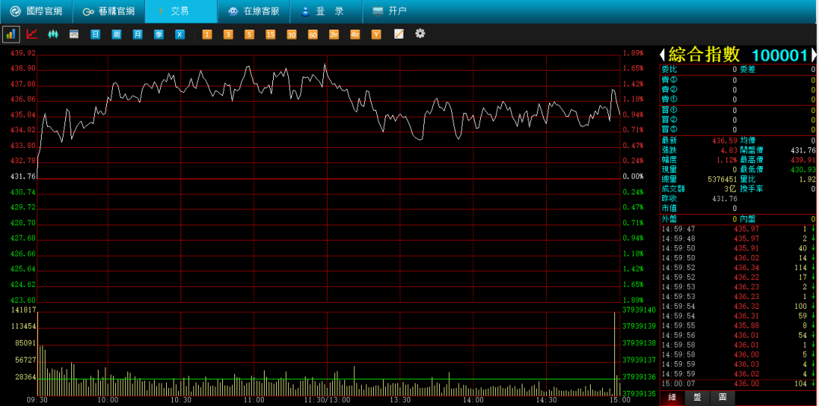Choose the 15-minute interval icon
Screen dimensions: 819x406
(x=270, y=34)
